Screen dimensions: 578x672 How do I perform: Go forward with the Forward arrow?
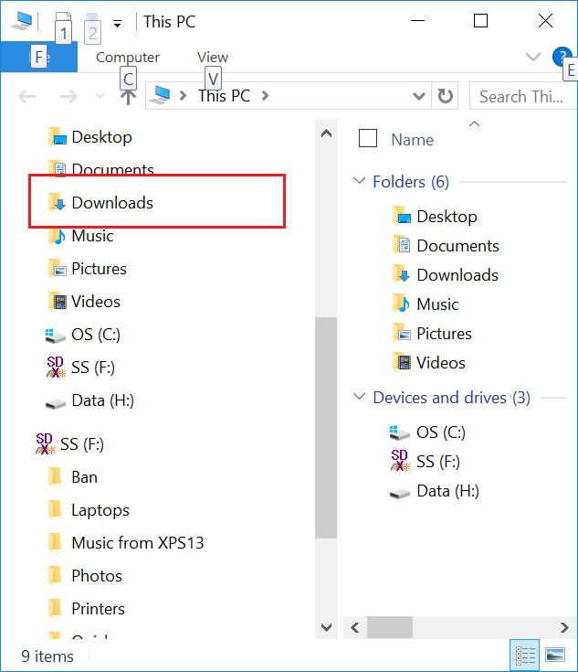68,96
